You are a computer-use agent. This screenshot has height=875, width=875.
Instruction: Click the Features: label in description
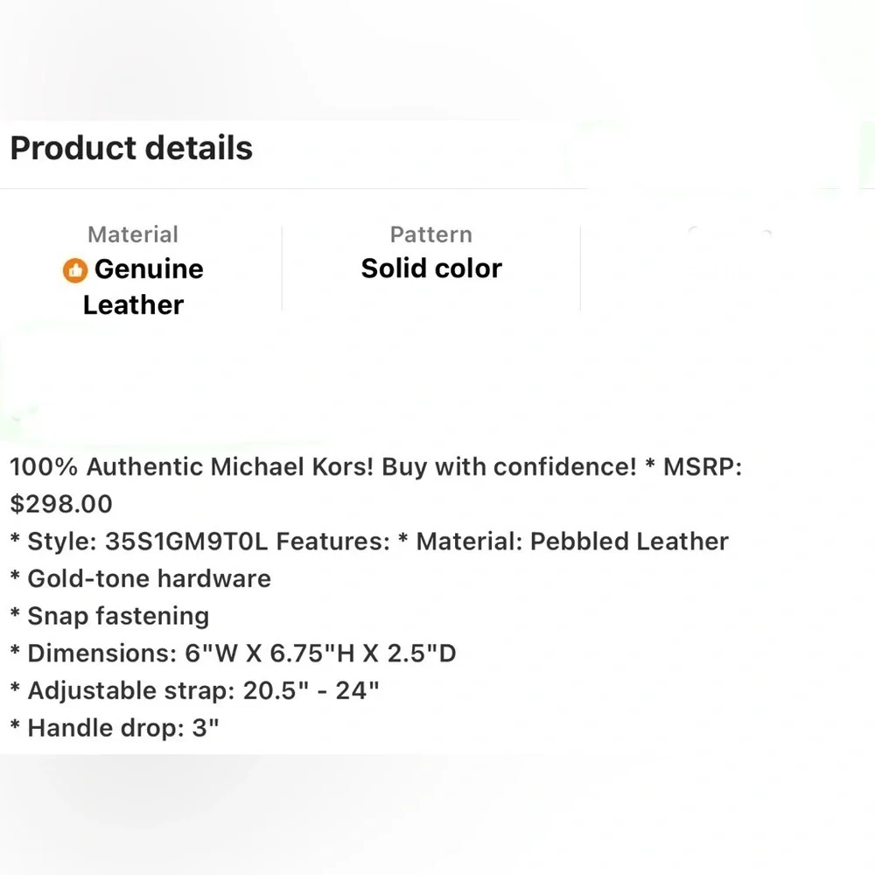click(x=333, y=542)
